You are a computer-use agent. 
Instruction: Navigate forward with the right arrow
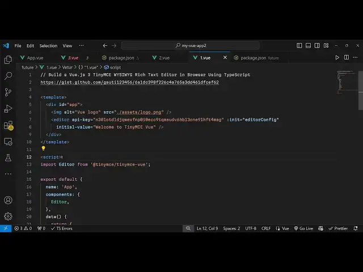pos(114,45)
